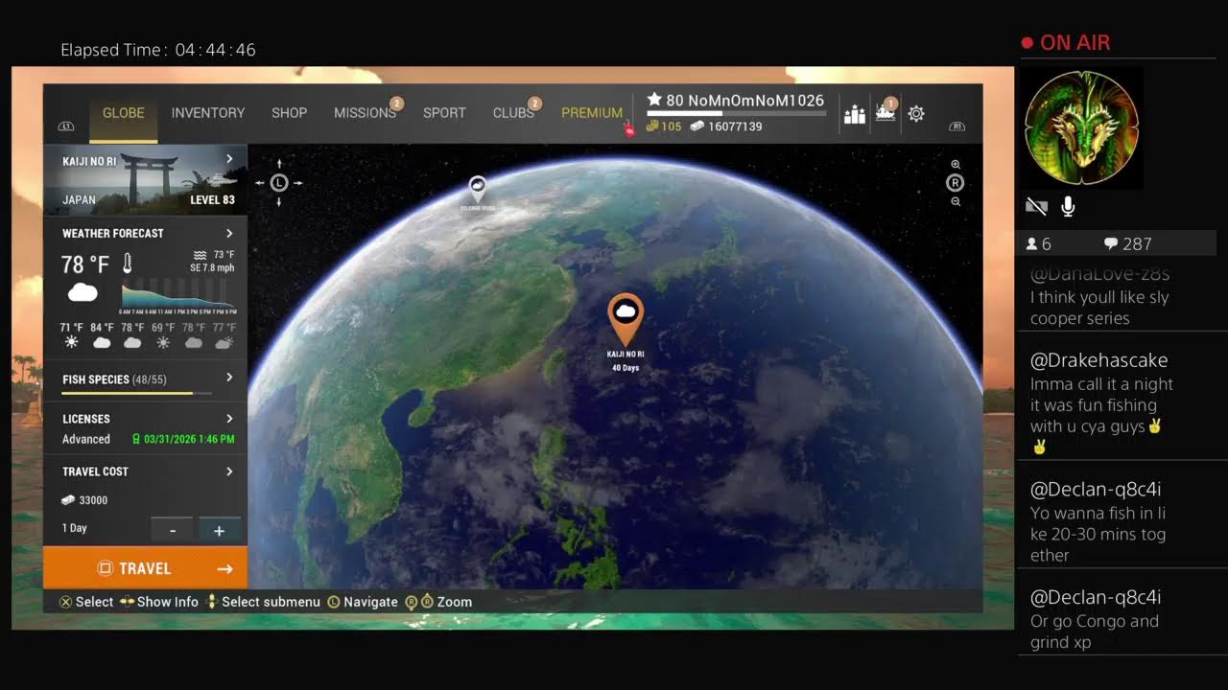Click the 'sly cooper series' chat message
Image resolution: width=1228 pixels, height=690 pixels.
click(1099, 308)
